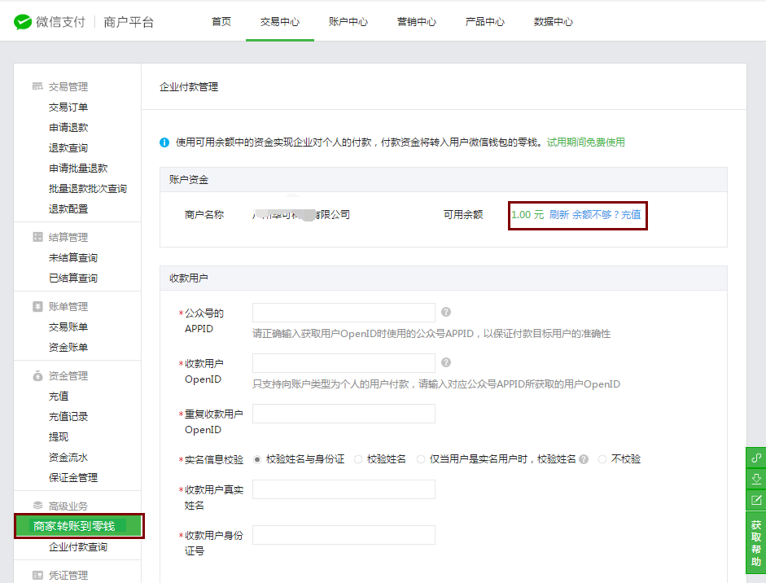766x583 pixels.
Task: Click the 1.00 元 balance value
Action: point(527,214)
